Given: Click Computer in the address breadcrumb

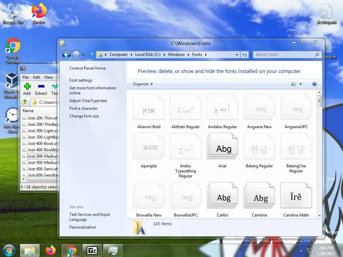Looking at the screenshot, I should point(119,55).
